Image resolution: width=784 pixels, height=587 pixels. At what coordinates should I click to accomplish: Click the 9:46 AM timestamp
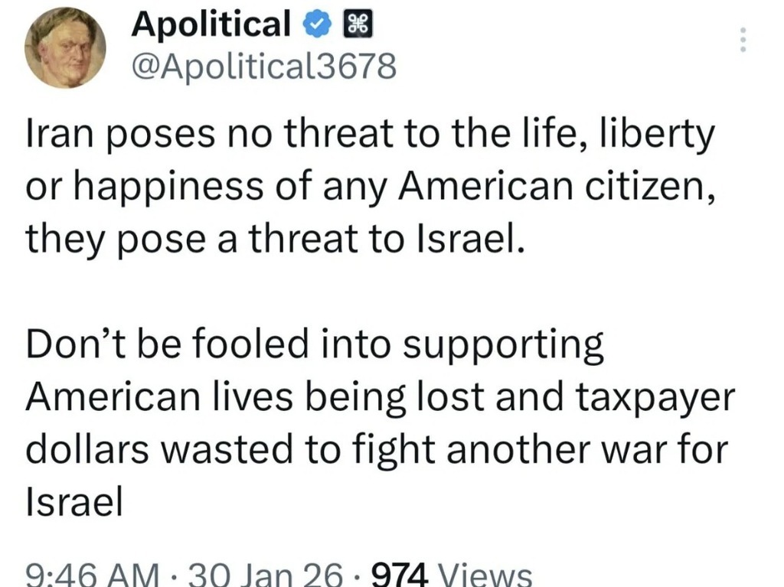pyautogui.click(x=93, y=575)
